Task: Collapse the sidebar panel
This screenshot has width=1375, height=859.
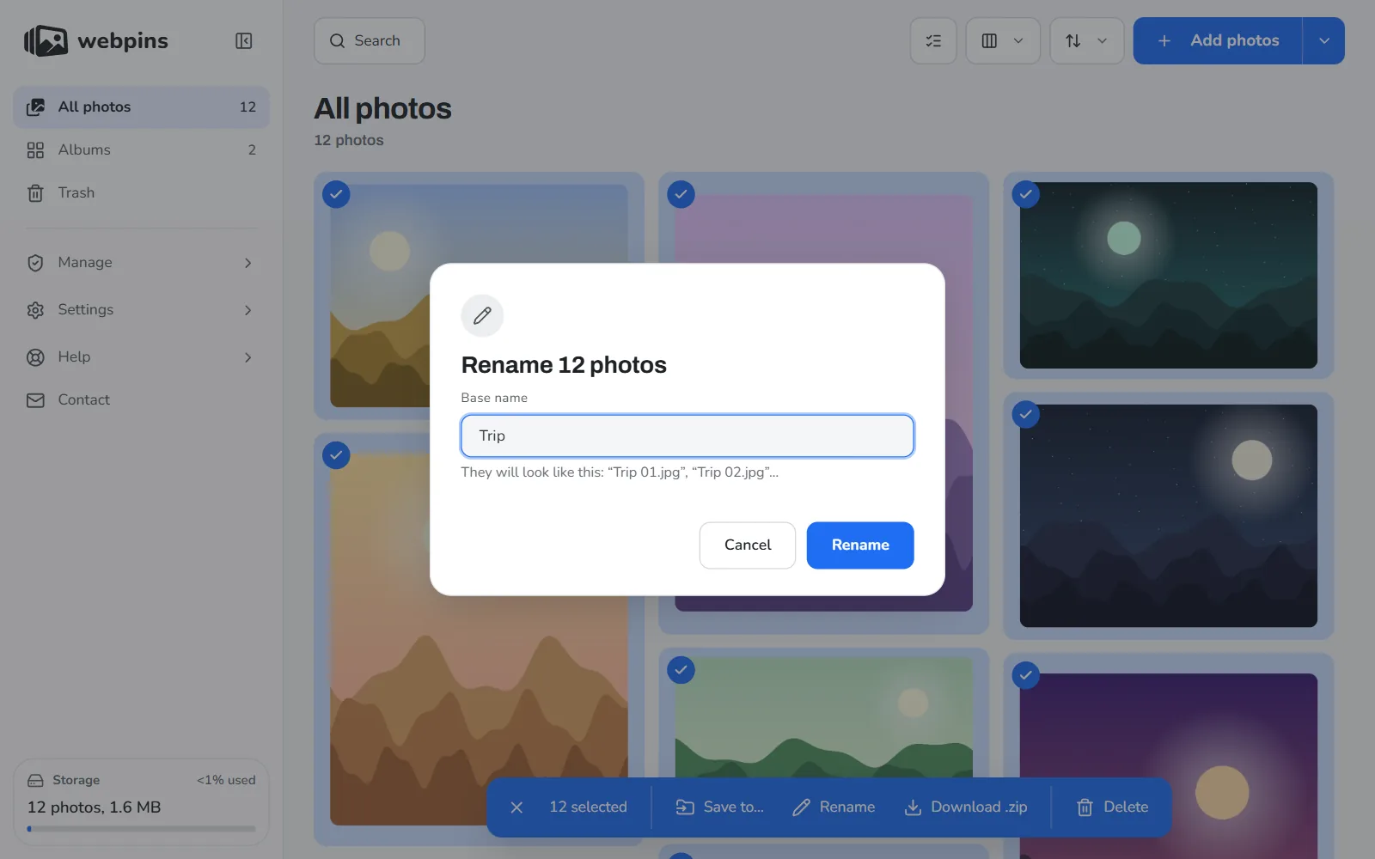Action: [244, 40]
